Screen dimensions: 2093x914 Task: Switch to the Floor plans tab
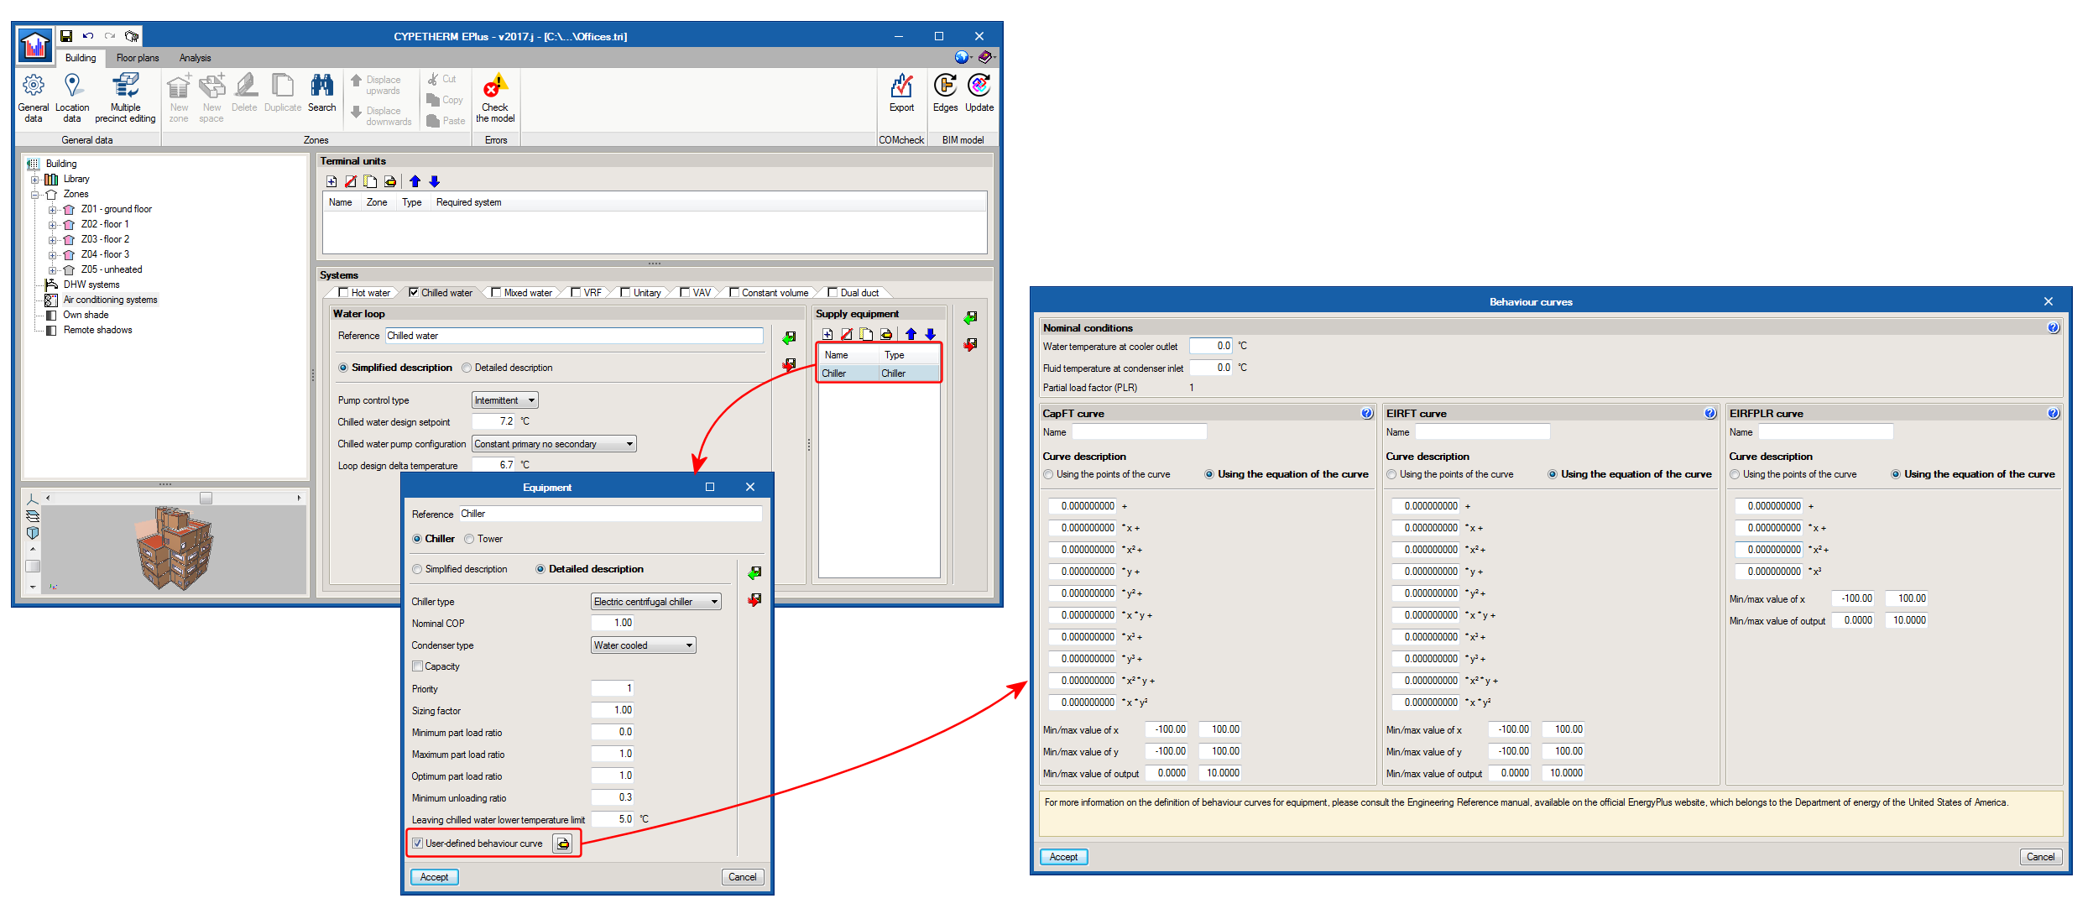pos(138,58)
